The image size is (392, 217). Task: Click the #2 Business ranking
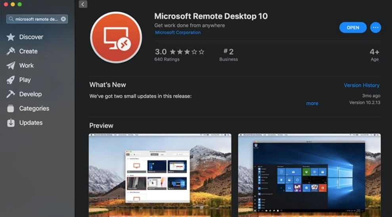click(x=228, y=55)
